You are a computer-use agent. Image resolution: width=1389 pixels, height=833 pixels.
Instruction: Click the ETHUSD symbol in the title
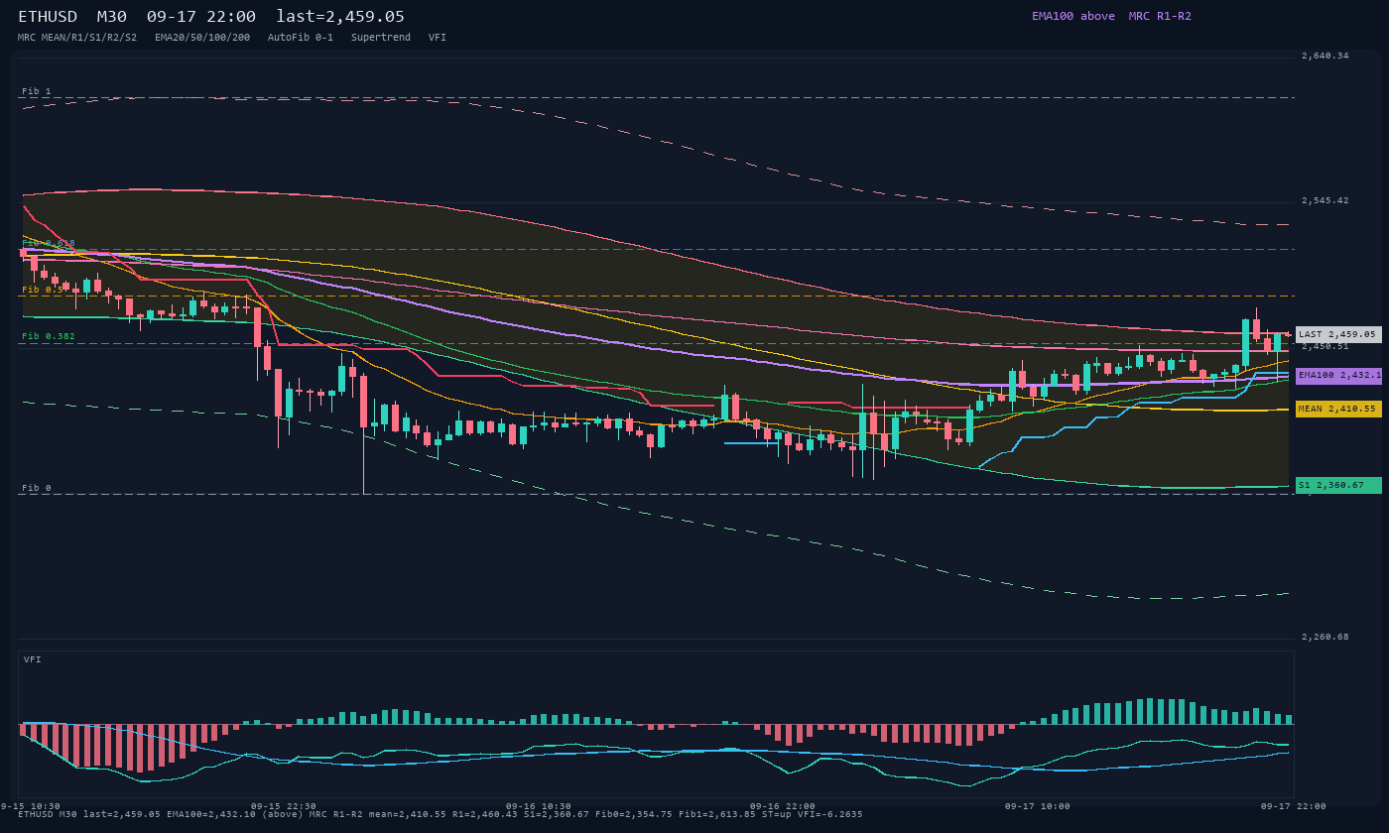48,17
